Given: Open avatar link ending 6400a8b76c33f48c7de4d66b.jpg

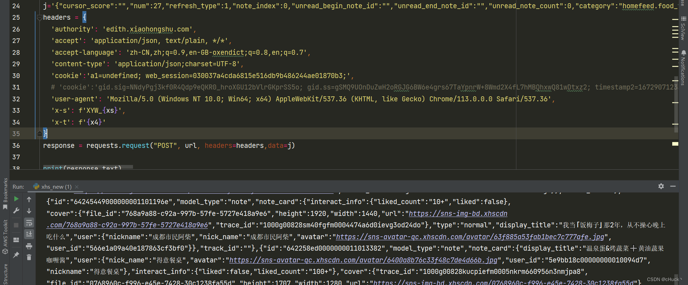Looking at the screenshot, I should coord(363,260).
